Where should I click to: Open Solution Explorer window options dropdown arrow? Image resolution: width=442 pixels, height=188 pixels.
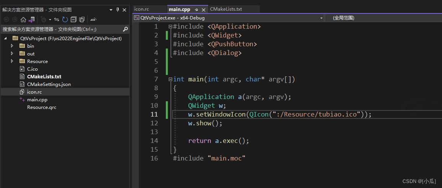pos(111,10)
